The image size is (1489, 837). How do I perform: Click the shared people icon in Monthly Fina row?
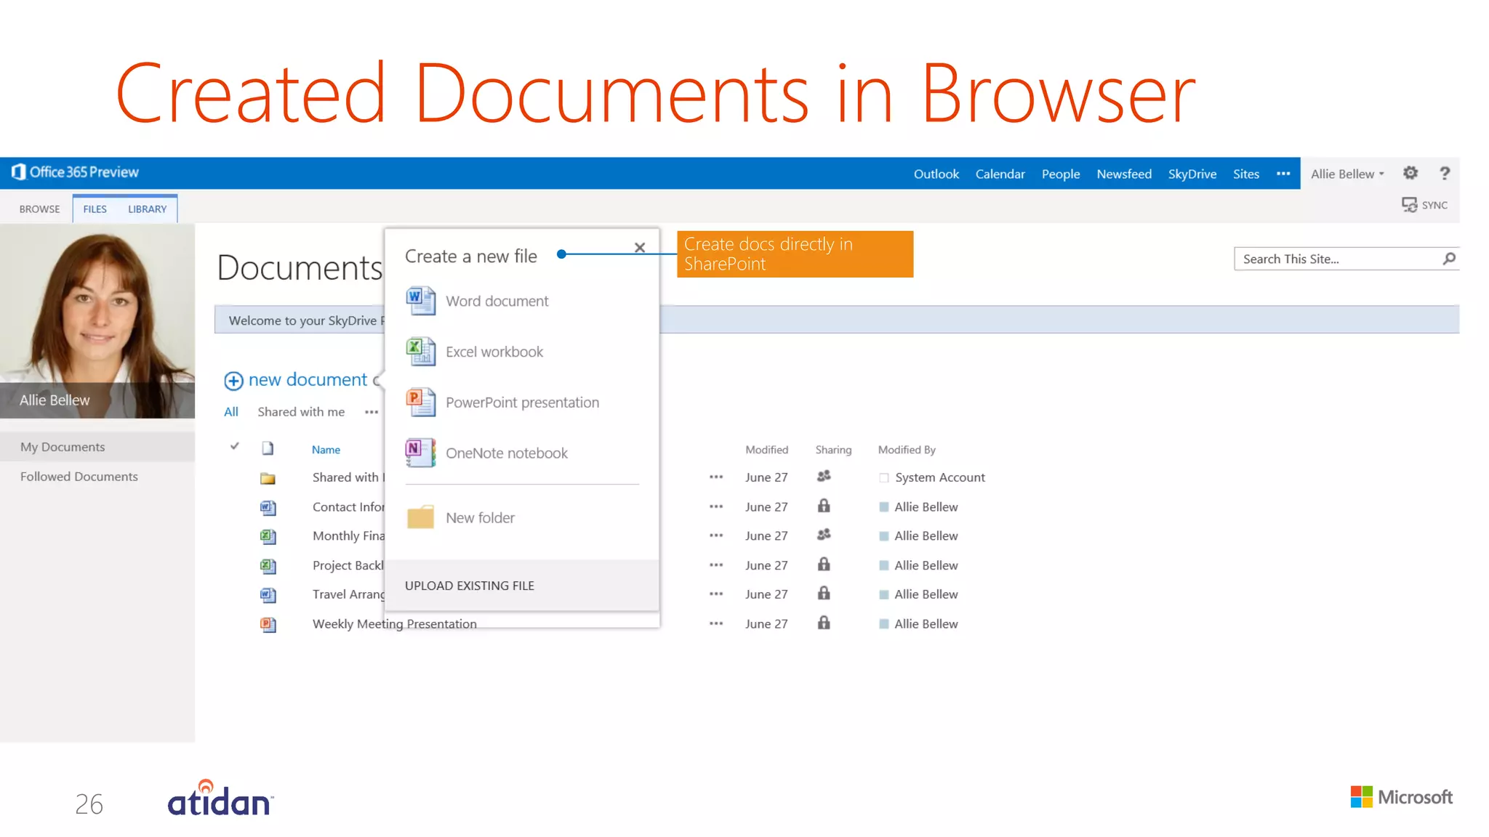point(824,535)
